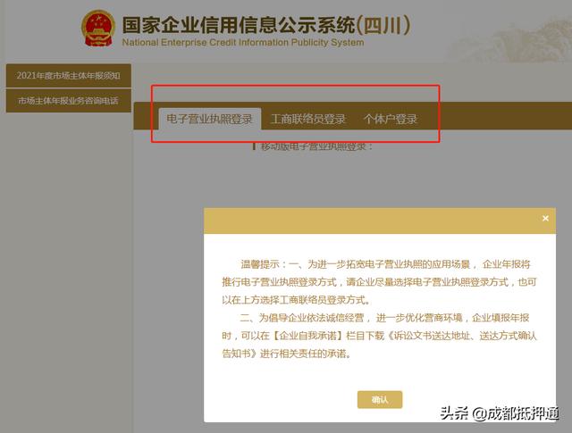
Task: Select the 工商联络员登录 tab
Action: (308, 119)
